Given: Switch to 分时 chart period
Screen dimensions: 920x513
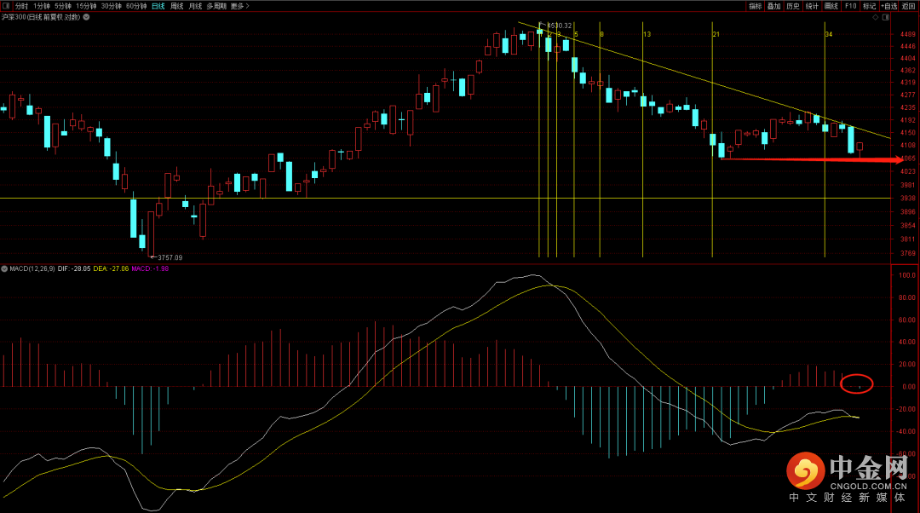Looking at the screenshot, I should (x=21, y=6).
